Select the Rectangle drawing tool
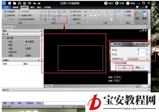The height and width of the screenshot is (112, 159). click(x=49, y=12)
